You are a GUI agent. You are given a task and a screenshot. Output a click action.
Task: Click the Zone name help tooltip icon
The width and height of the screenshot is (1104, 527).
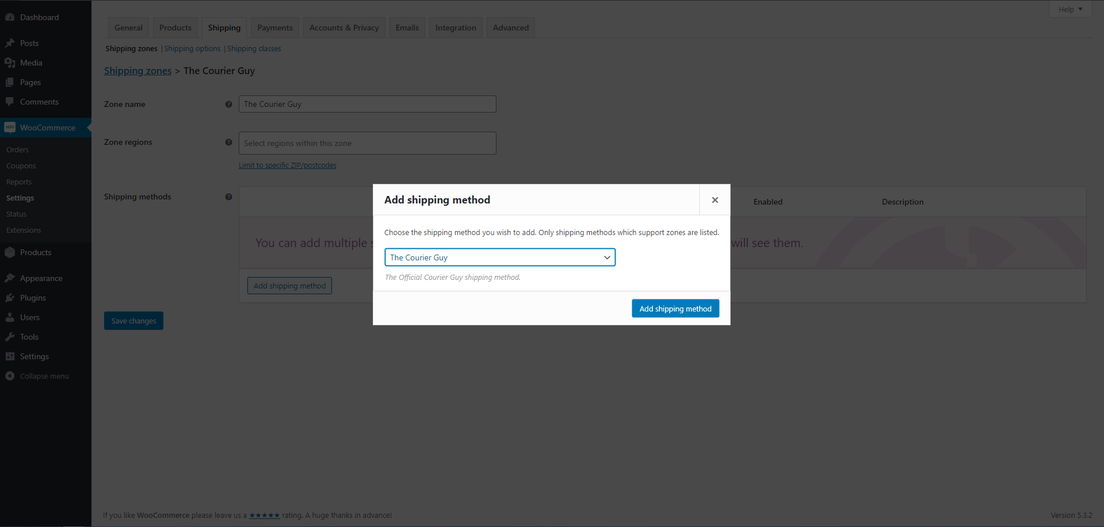(x=228, y=104)
